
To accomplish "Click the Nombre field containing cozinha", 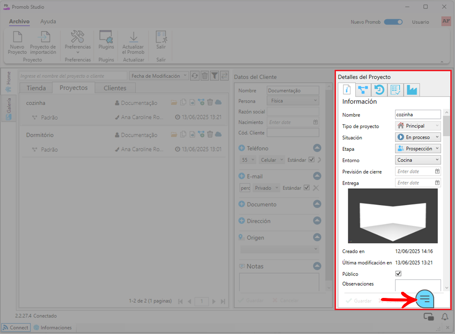I will click(418, 114).
